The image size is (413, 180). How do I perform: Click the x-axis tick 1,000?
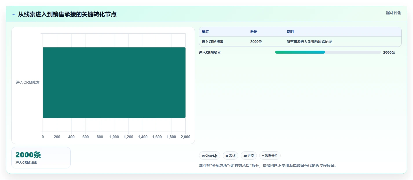coord(114,137)
